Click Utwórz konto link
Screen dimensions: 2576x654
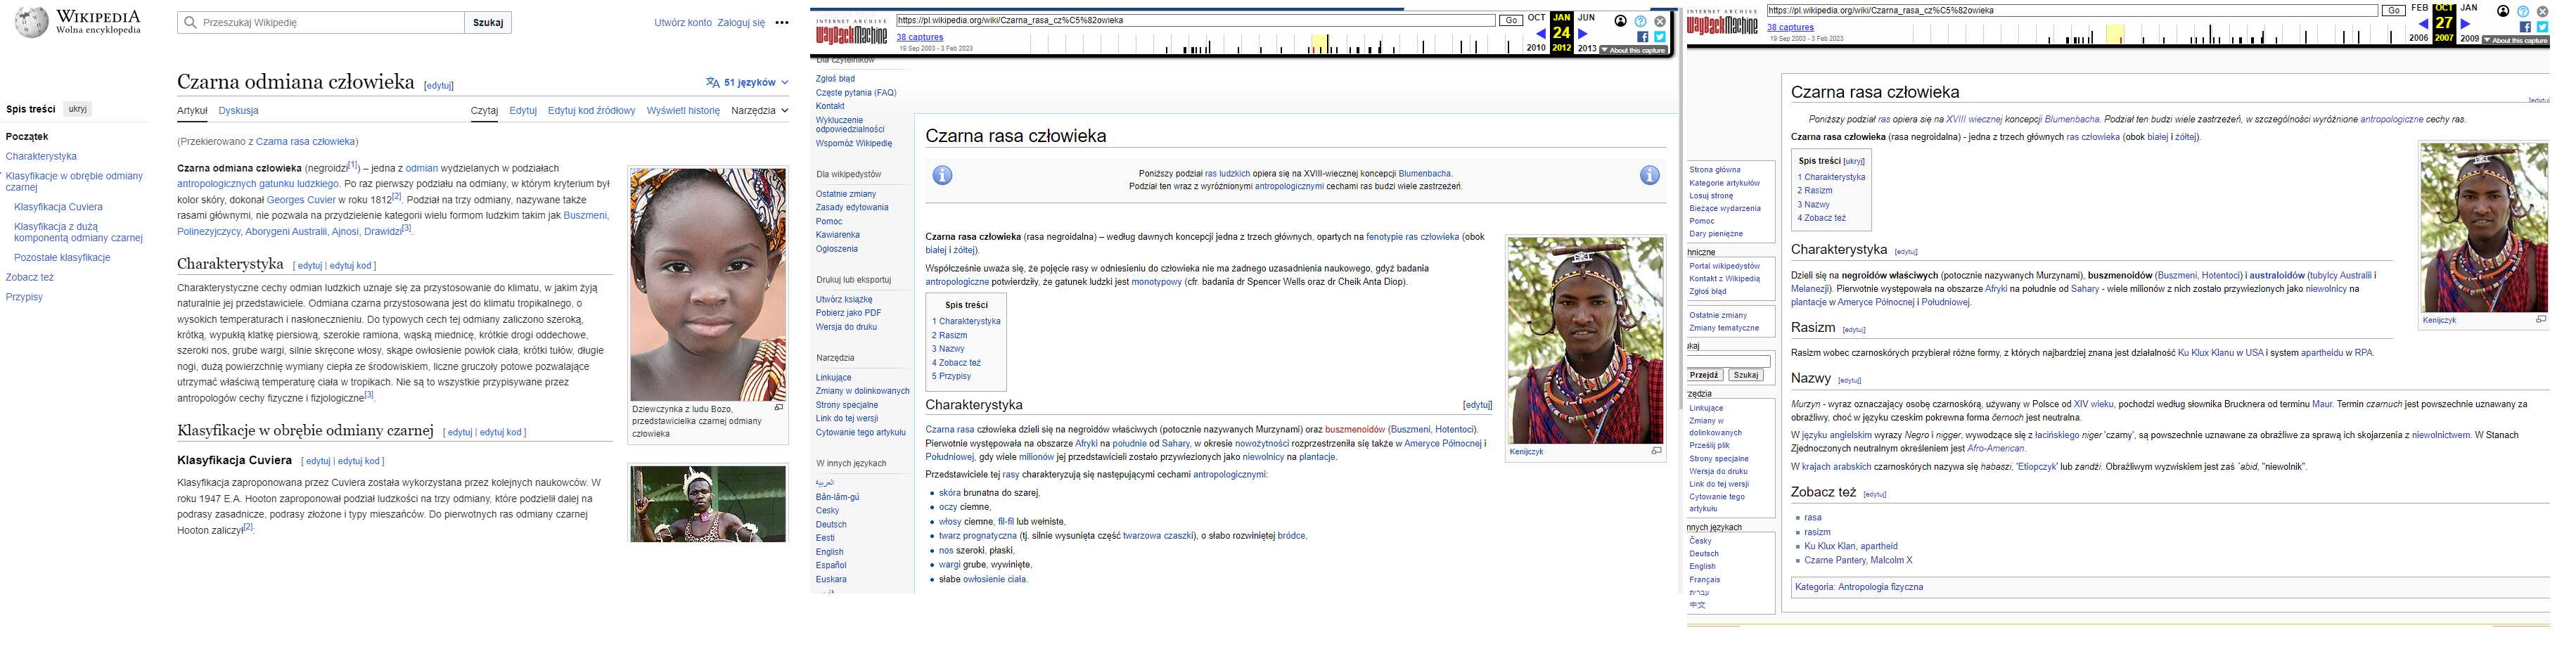[683, 22]
